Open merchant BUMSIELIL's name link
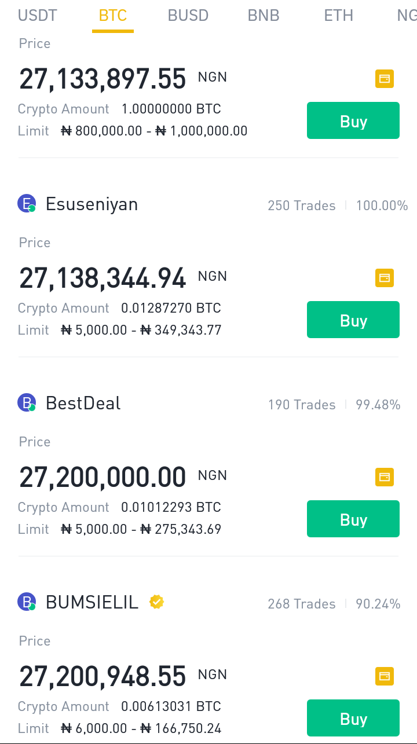Image resolution: width=417 pixels, height=744 pixels. tap(92, 603)
